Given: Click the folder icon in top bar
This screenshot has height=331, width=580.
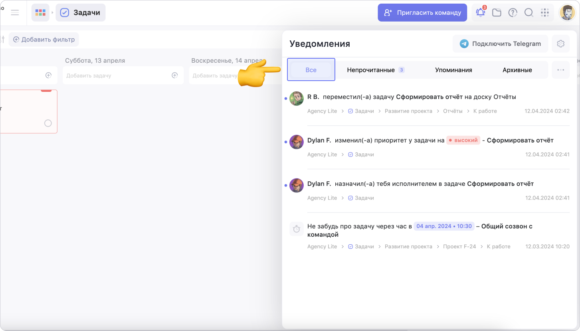Looking at the screenshot, I should (497, 13).
